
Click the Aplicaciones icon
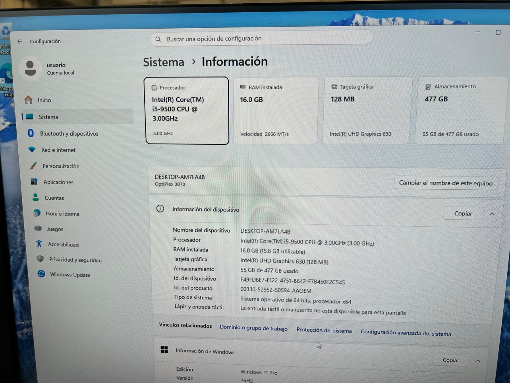tap(34, 182)
